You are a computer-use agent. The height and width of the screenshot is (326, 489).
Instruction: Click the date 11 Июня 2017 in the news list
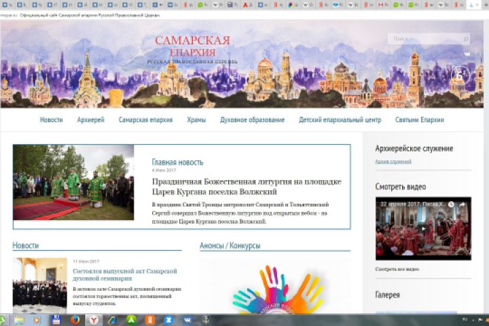point(86,261)
